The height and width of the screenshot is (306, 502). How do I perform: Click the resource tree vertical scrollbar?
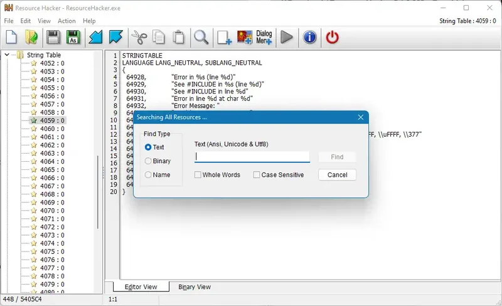(x=98, y=192)
